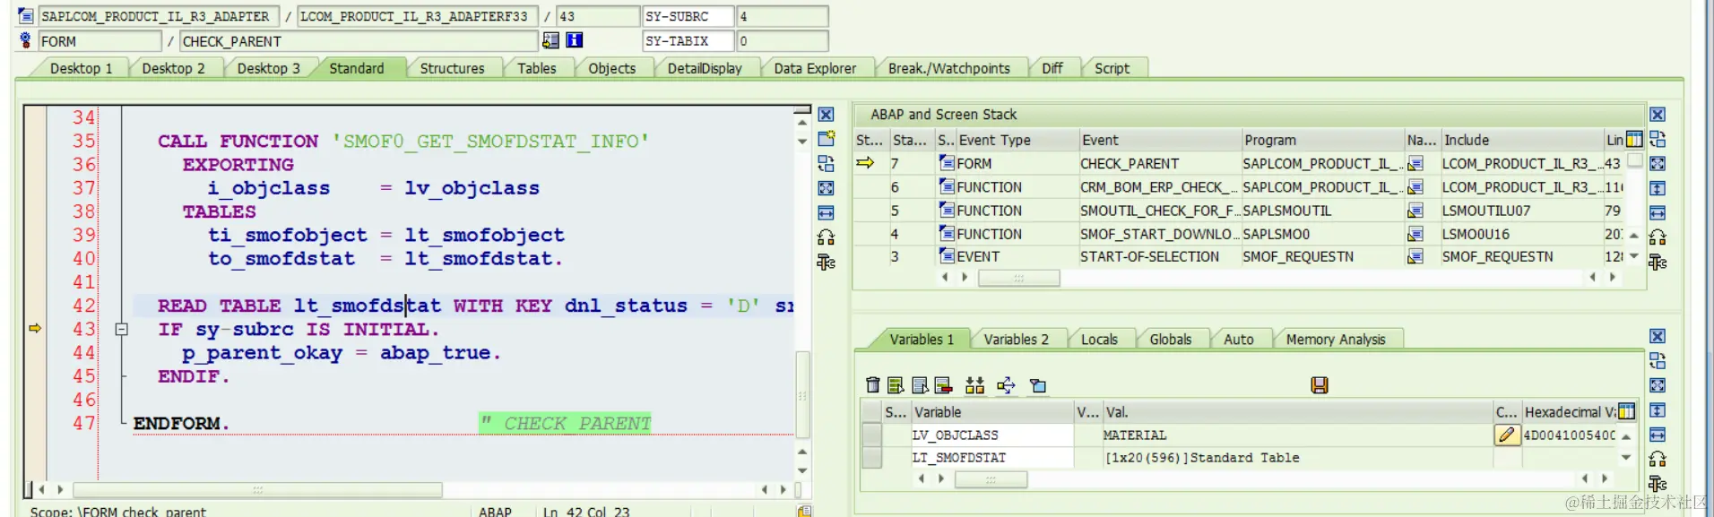
Task: Switch to the Variables 2 tab
Action: coord(1016,340)
